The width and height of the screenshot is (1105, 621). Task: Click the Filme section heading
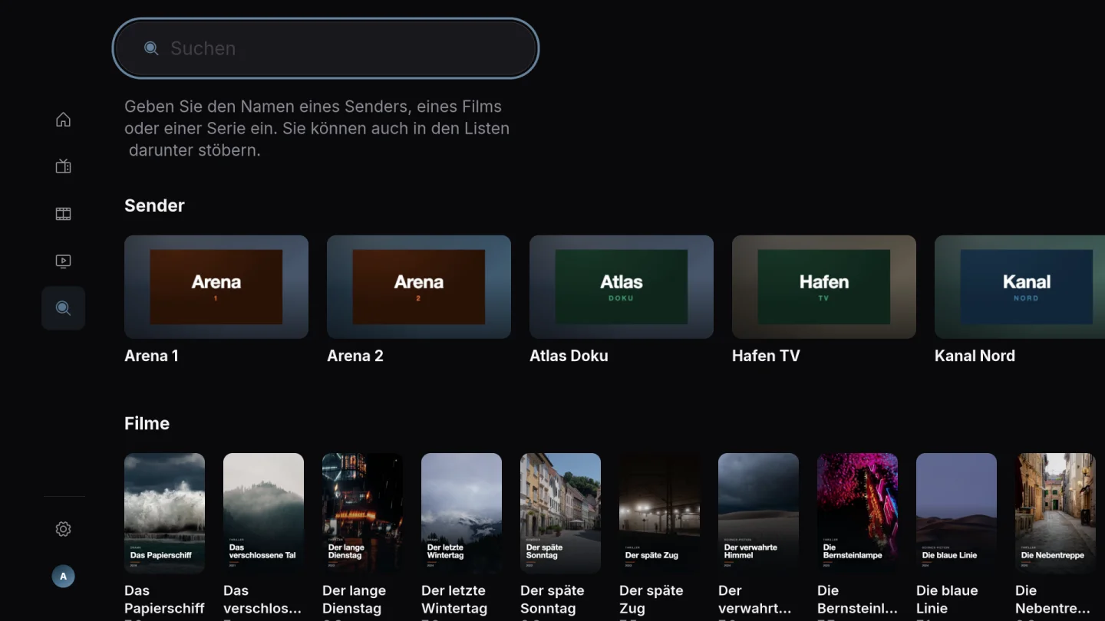pyautogui.click(x=147, y=423)
